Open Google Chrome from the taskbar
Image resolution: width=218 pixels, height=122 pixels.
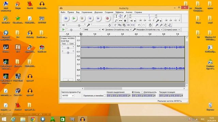[x=33, y=119]
